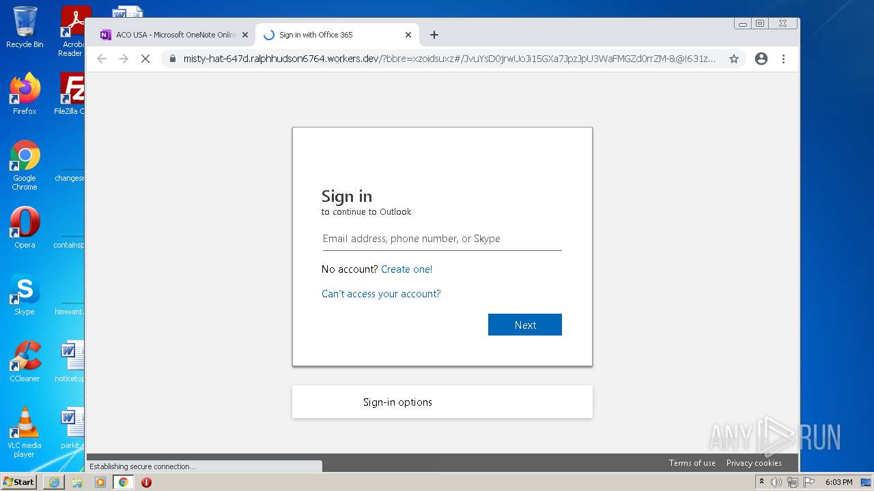Show hidden system tray icons
This screenshot has height=491, width=874.
(x=761, y=482)
